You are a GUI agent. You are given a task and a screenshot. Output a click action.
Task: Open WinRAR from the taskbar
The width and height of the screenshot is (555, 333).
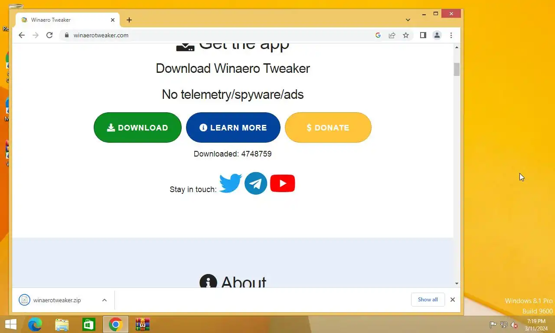143,324
